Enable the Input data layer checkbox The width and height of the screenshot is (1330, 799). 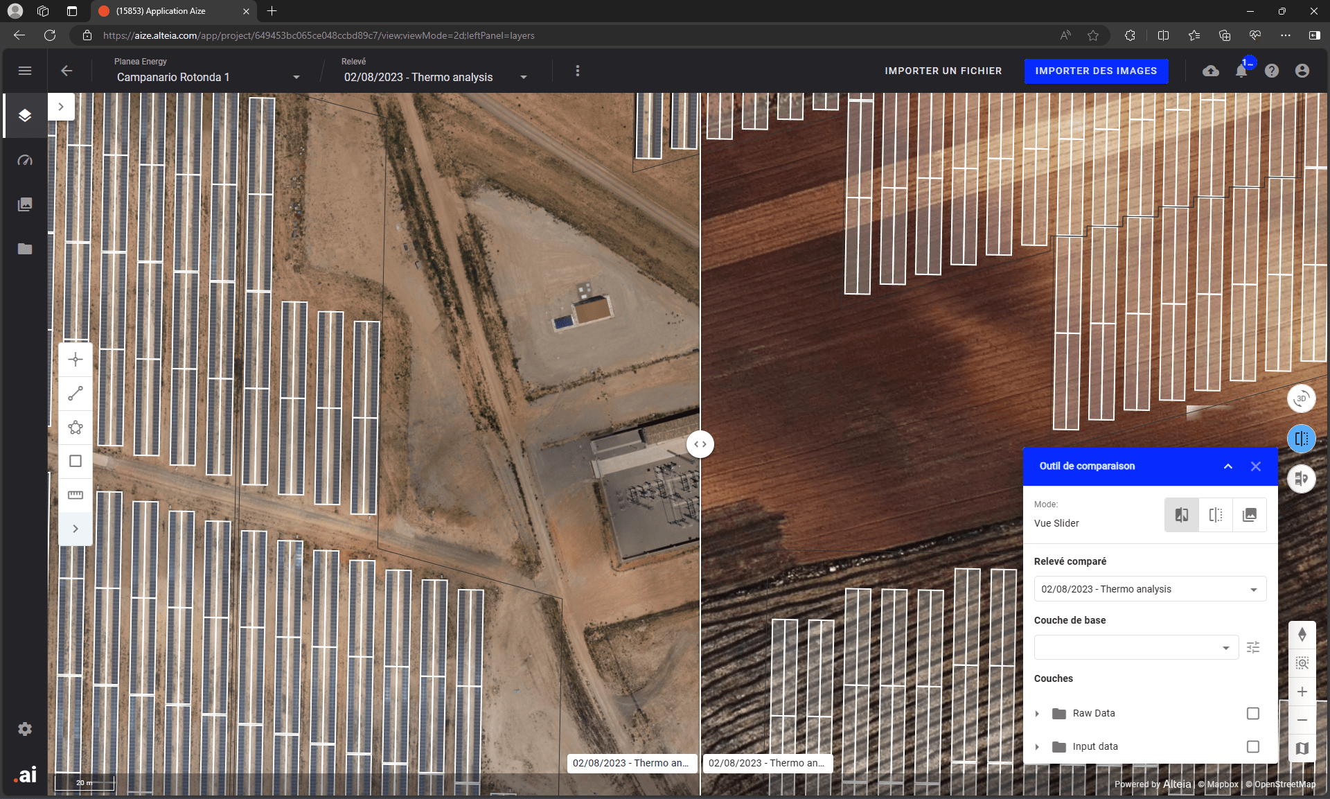click(1252, 746)
